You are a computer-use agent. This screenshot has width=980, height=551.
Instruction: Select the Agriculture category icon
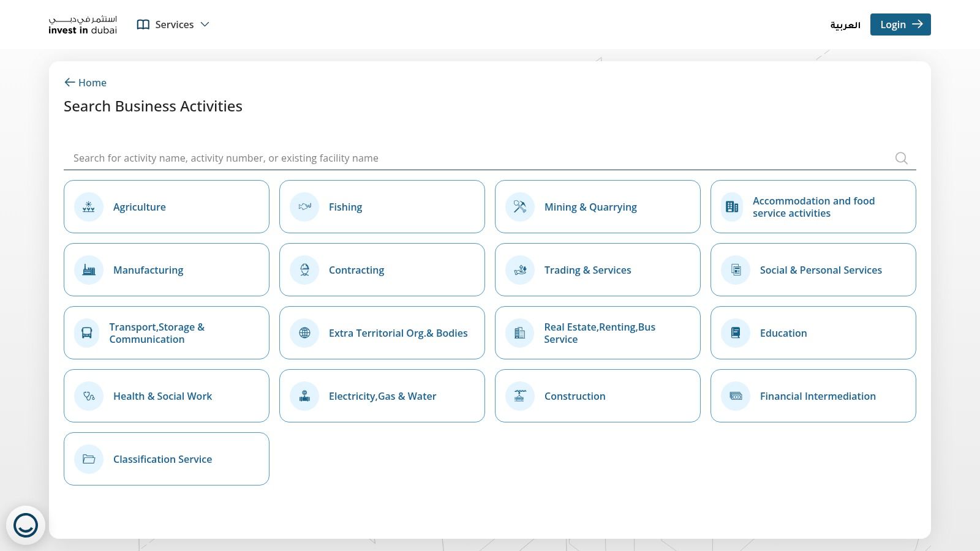pyautogui.click(x=88, y=207)
